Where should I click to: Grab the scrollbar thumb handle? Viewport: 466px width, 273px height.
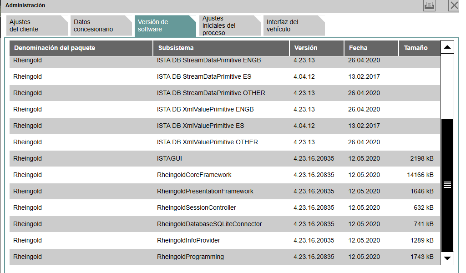tap(447, 185)
